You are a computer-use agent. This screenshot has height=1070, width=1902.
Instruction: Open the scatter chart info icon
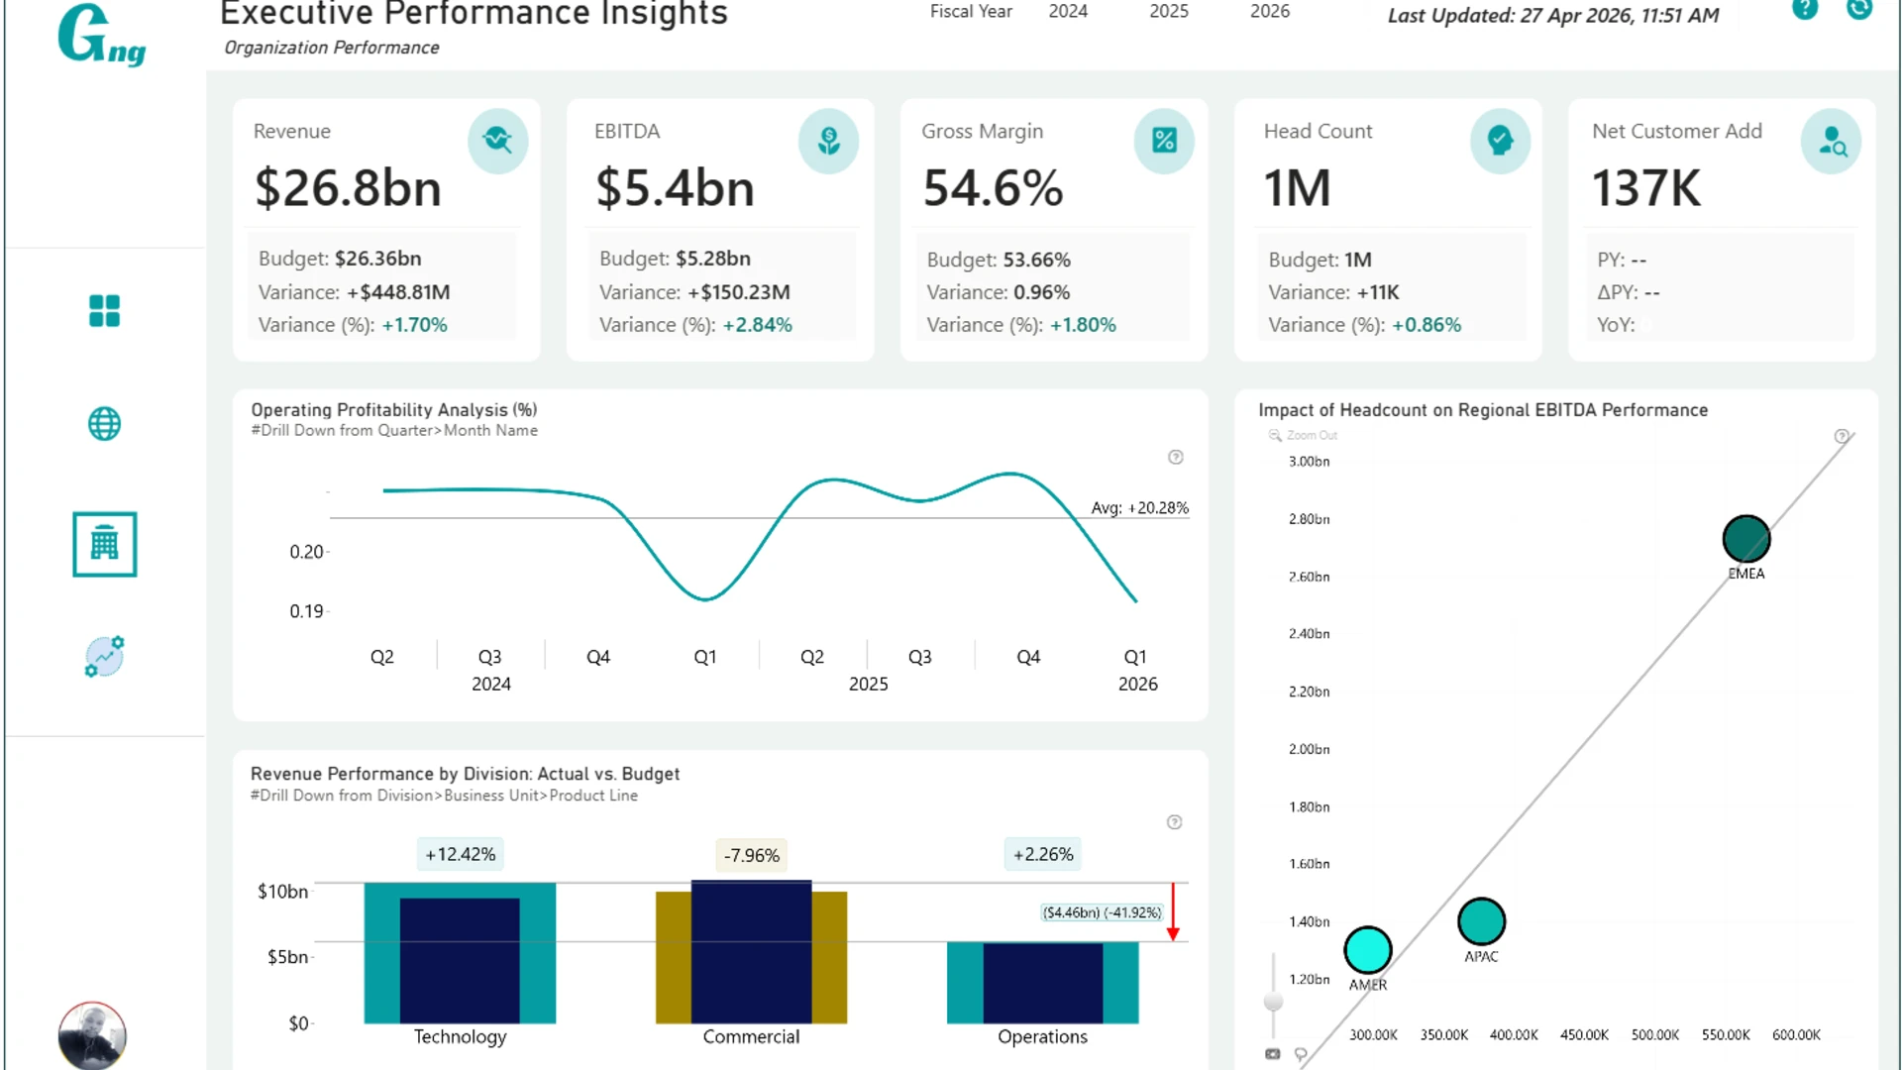click(1842, 436)
